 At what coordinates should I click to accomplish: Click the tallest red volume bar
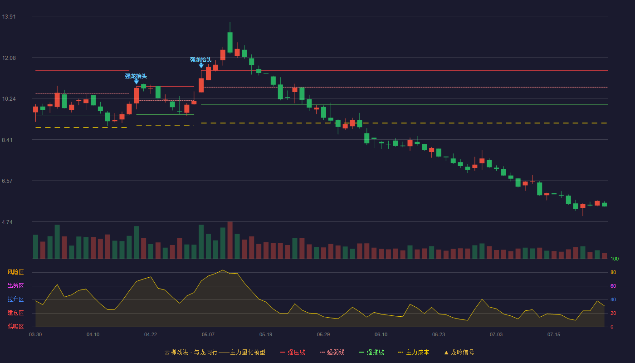(230, 240)
